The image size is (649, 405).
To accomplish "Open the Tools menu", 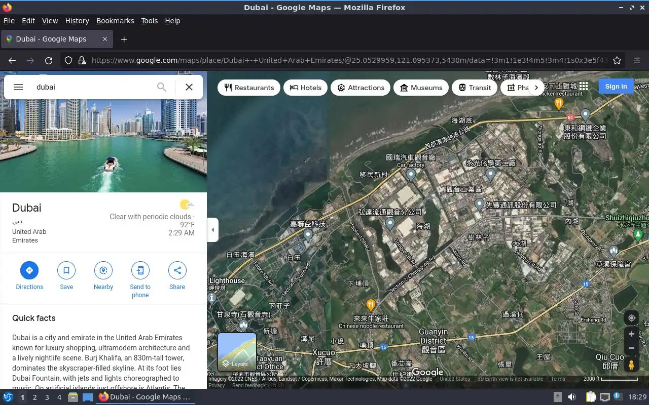I will coord(150,21).
